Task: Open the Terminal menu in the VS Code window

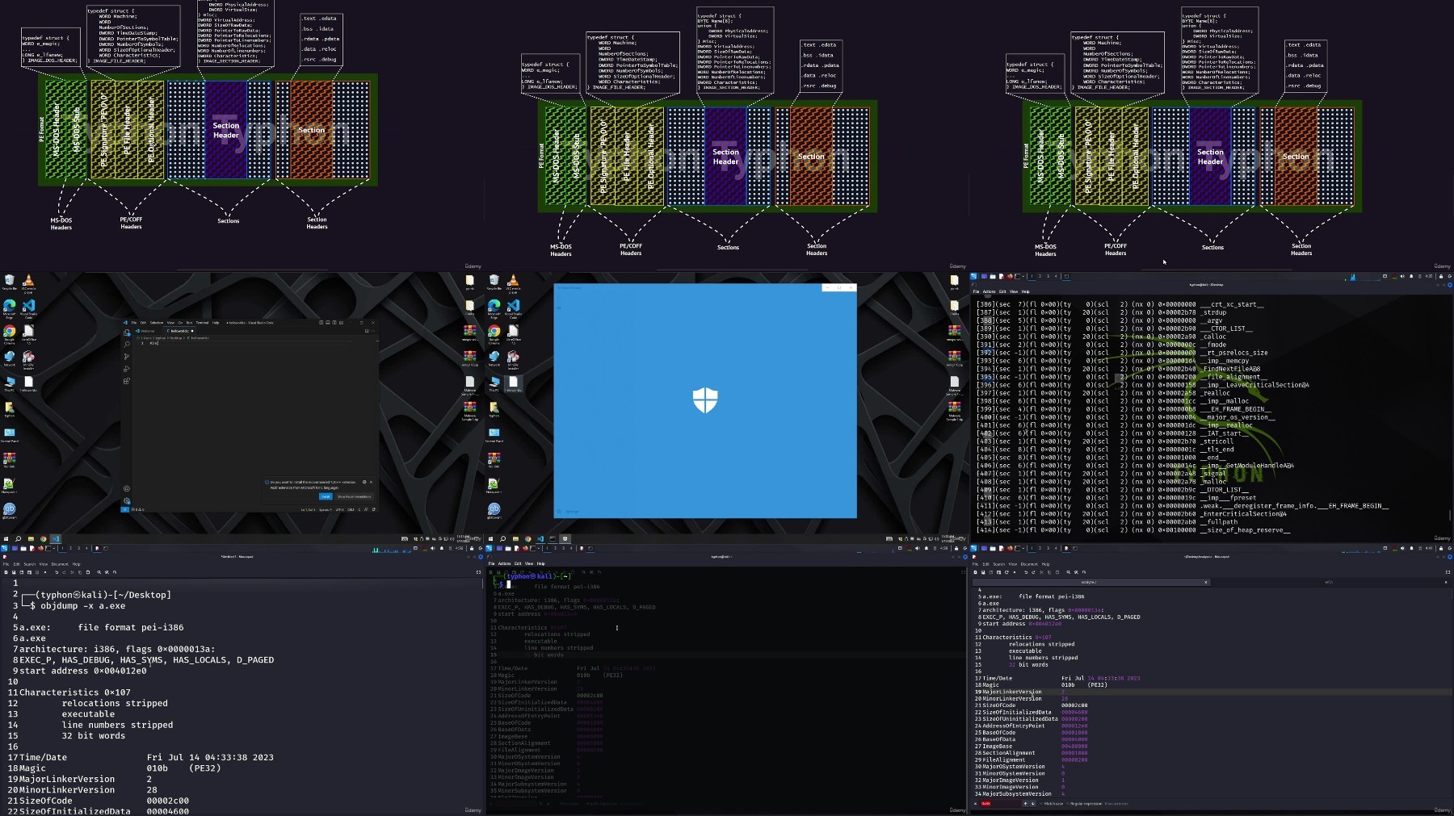Action: pyautogui.click(x=202, y=323)
